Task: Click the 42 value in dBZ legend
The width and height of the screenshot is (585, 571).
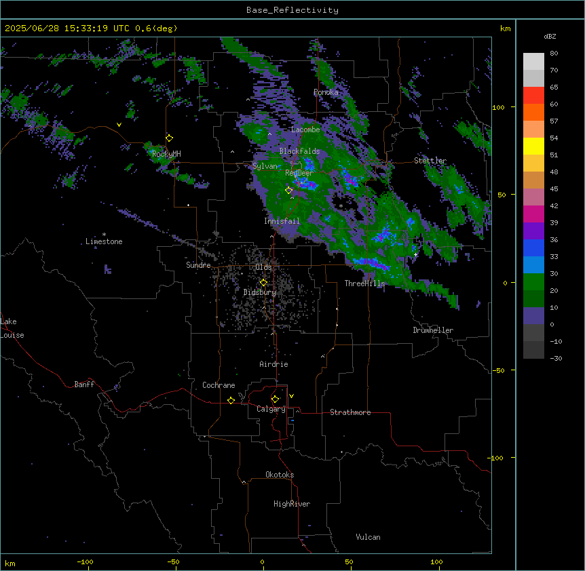Action: (x=554, y=205)
